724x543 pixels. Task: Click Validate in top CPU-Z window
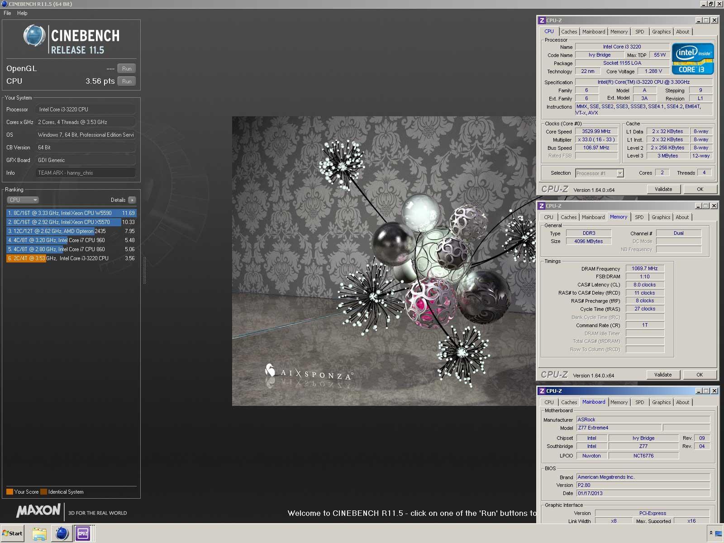point(663,189)
